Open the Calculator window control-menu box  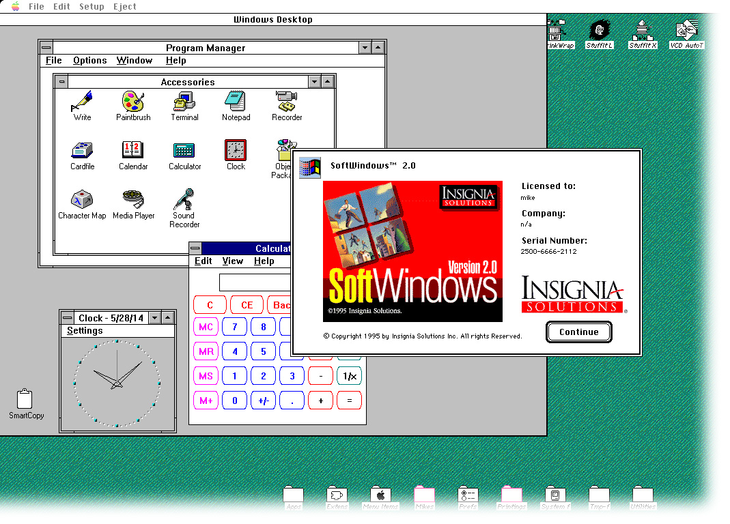[195, 248]
